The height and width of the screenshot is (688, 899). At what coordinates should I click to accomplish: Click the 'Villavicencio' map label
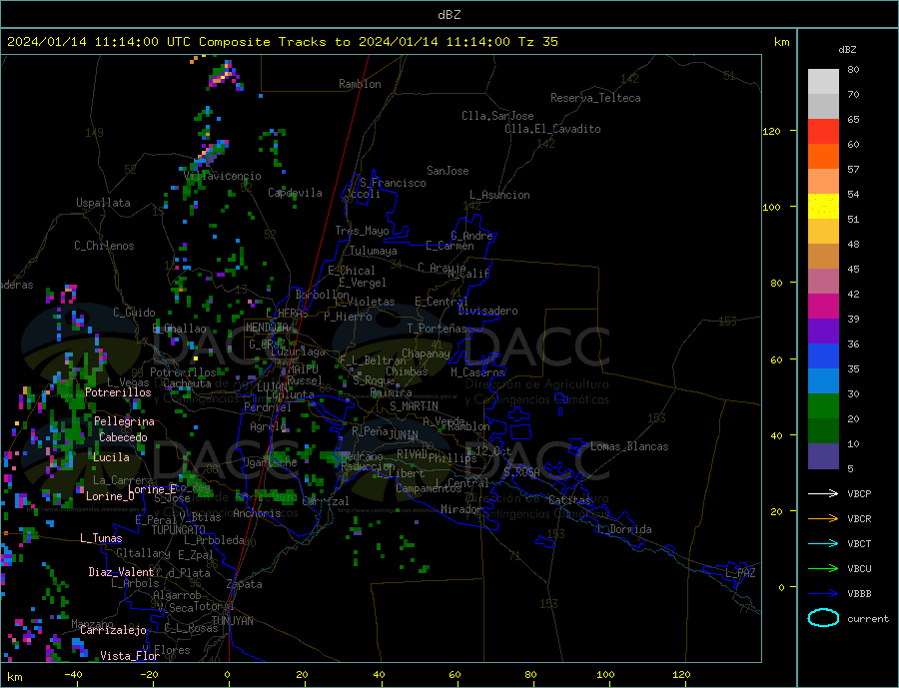click(x=223, y=176)
